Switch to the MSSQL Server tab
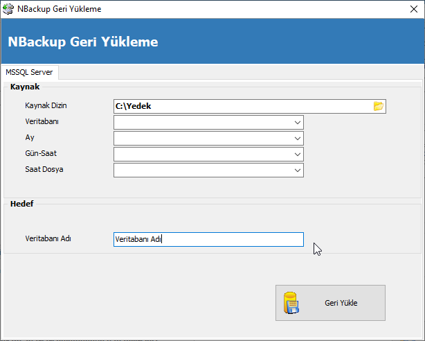 pyautogui.click(x=29, y=72)
